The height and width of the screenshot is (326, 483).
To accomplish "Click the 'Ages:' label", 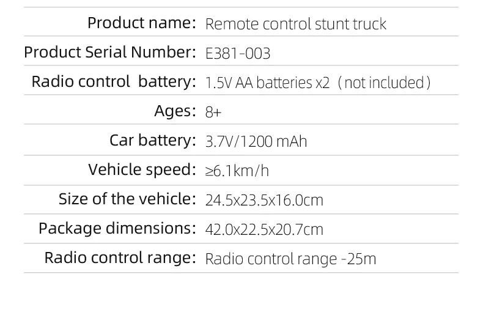I will 175,111.
